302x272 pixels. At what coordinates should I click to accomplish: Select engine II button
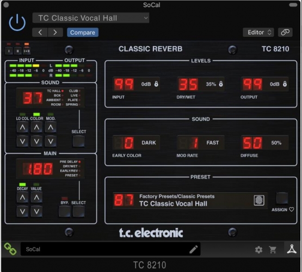[18, 51]
